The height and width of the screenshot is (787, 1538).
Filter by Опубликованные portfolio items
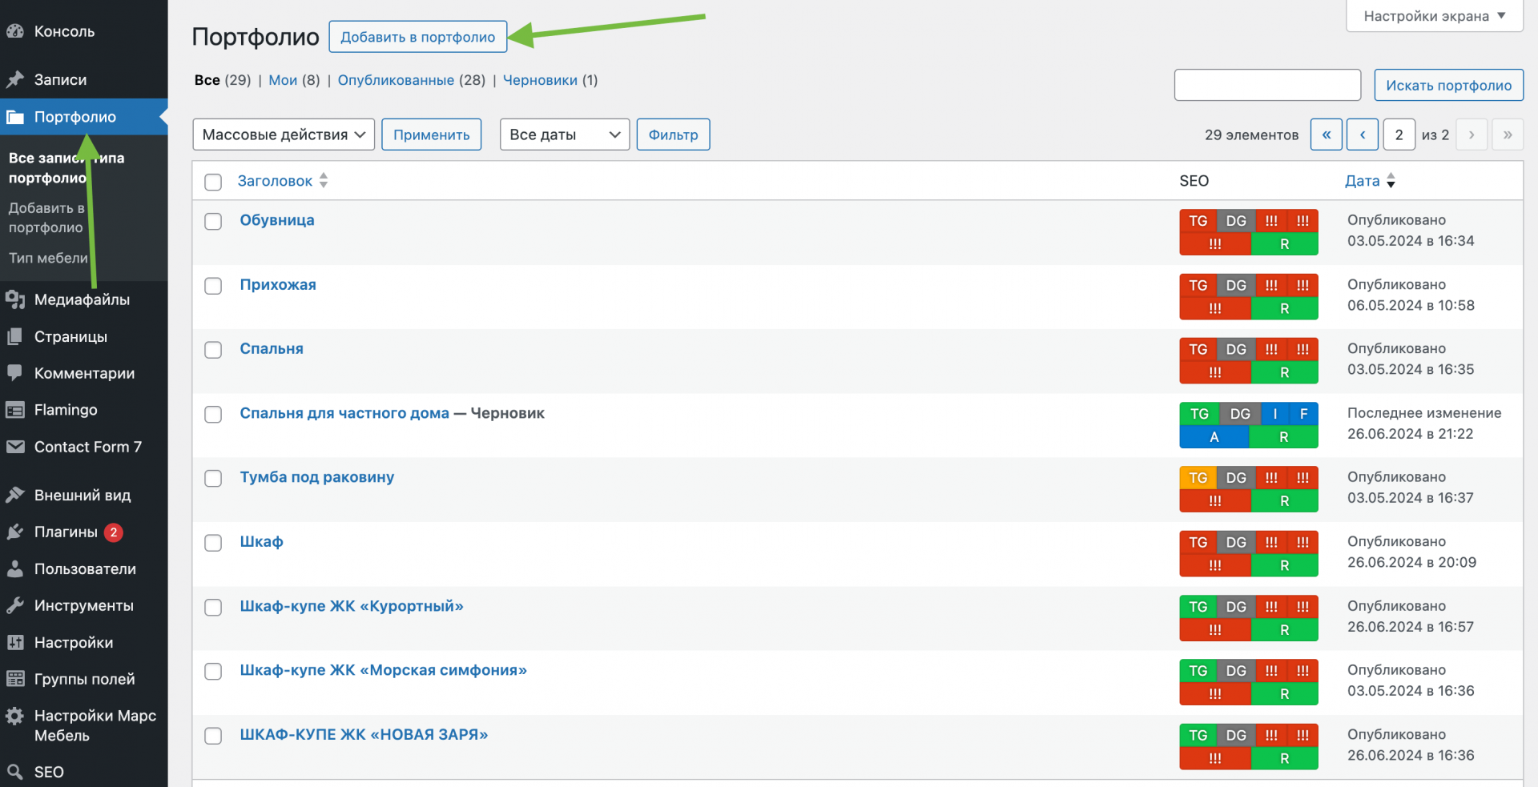[396, 80]
